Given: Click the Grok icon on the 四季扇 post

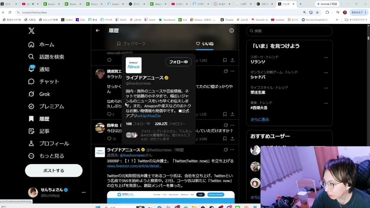Looking at the screenshot, I should coord(226,125).
